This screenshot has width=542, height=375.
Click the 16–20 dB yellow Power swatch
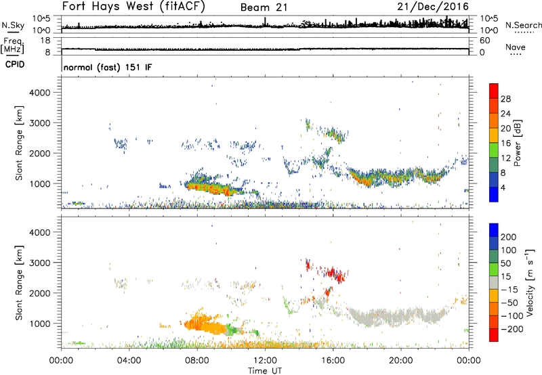point(494,135)
